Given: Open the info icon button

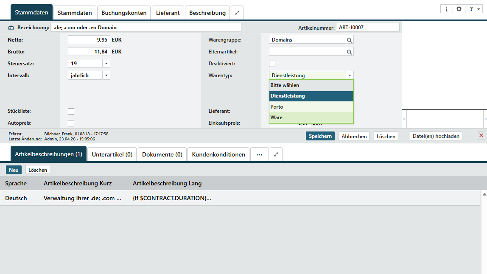Looking at the screenshot, I should point(447,9).
